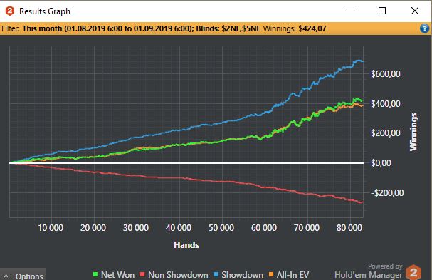432x280 pixels.
Task: Click the 50 000 hands axis label
Action: click(x=221, y=228)
